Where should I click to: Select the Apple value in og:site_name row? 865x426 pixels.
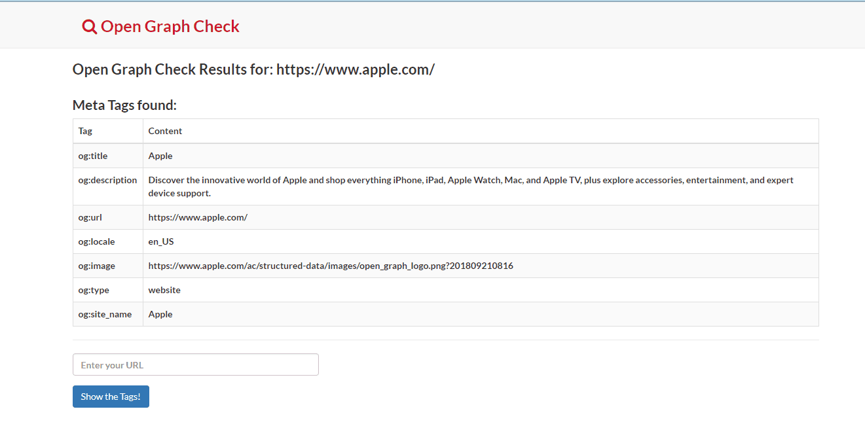coord(160,314)
